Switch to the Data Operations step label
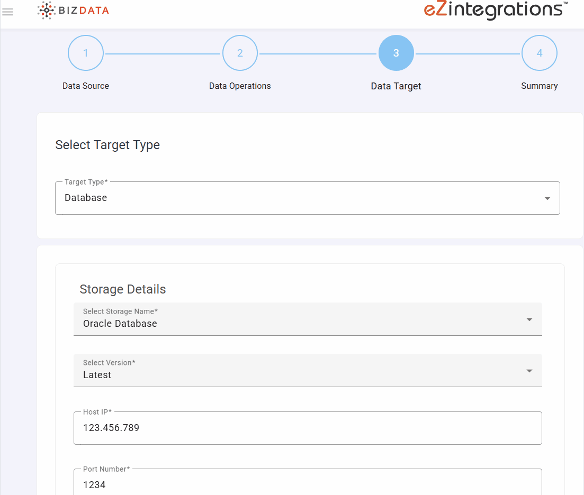 point(240,86)
